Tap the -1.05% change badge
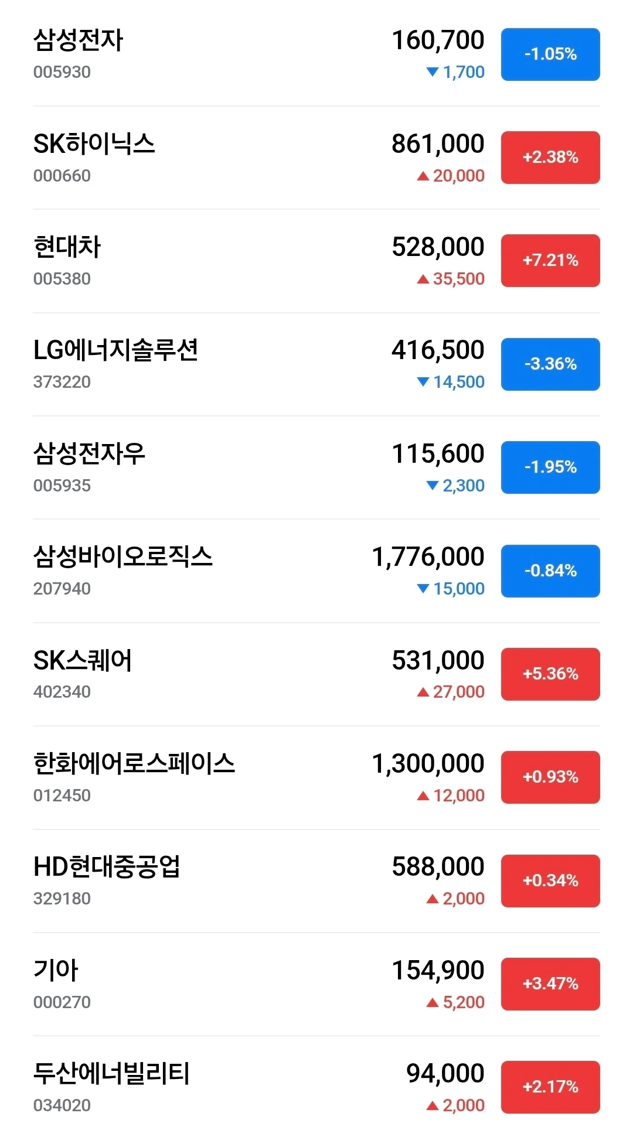633x1130 pixels. coord(550,54)
